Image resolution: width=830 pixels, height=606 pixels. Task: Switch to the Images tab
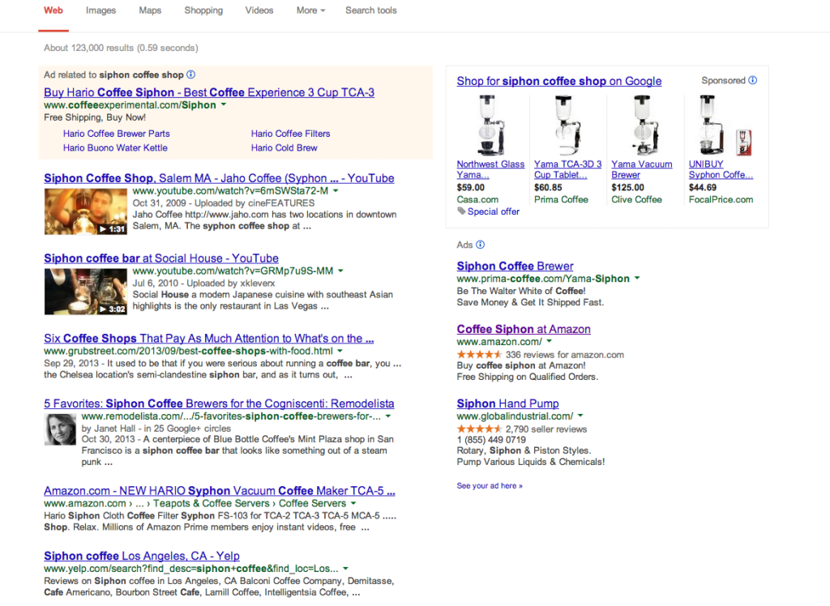(101, 11)
